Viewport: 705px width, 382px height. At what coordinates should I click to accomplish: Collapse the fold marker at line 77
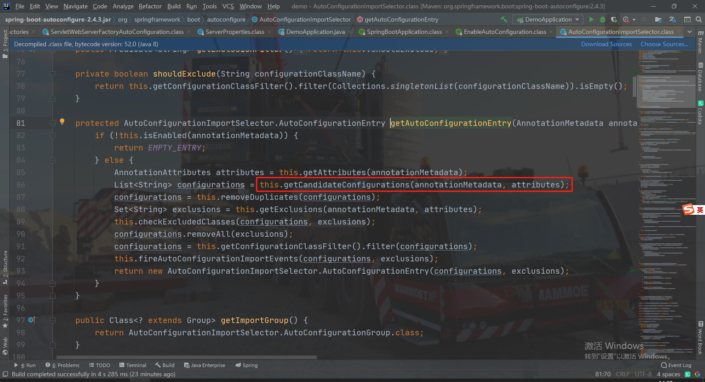[x=52, y=74]
